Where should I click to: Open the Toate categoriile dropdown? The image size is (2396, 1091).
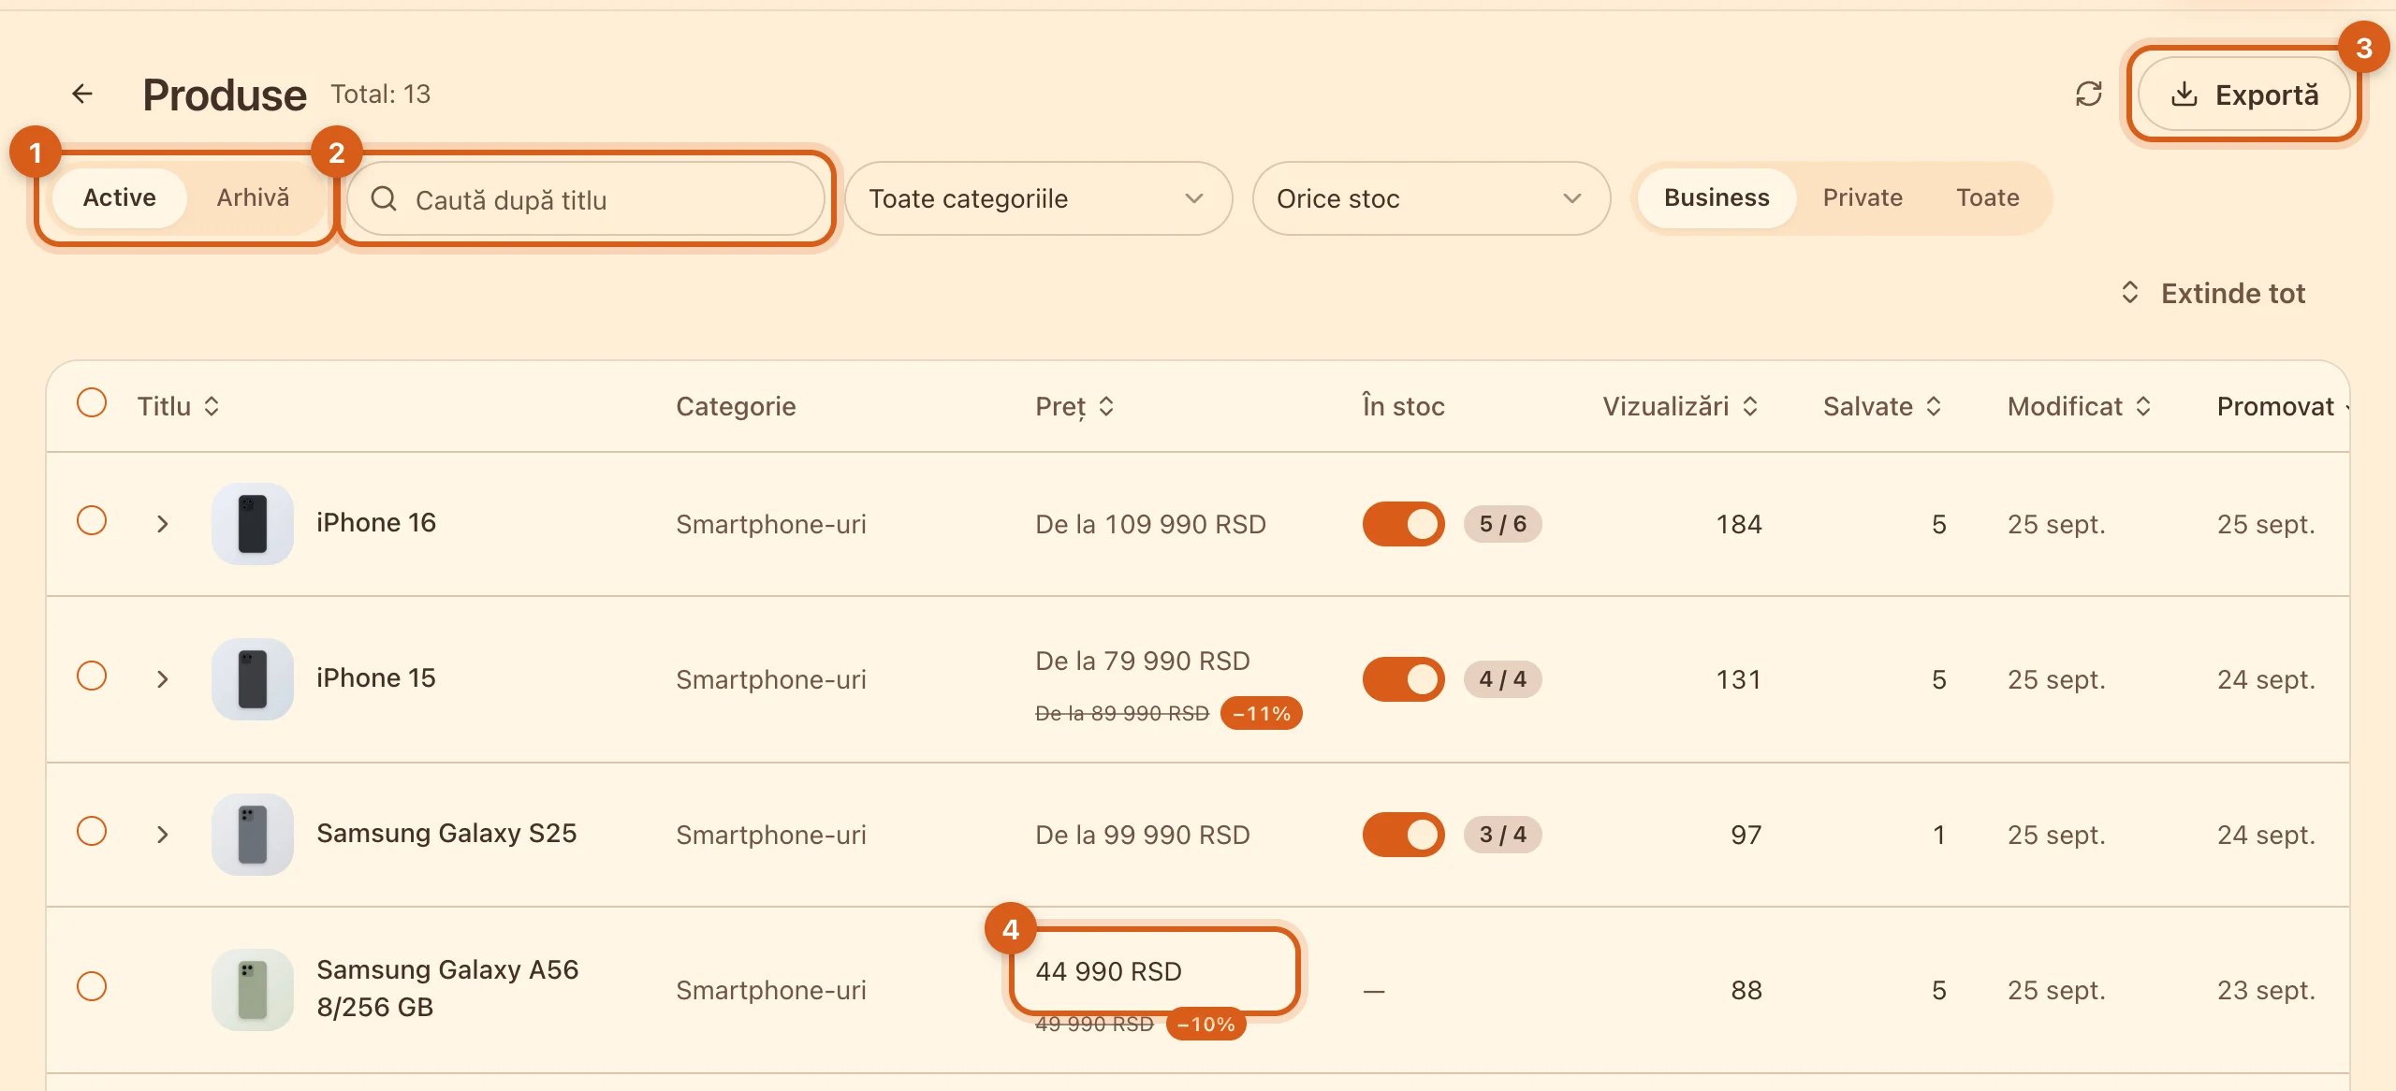click(1038, 198)
